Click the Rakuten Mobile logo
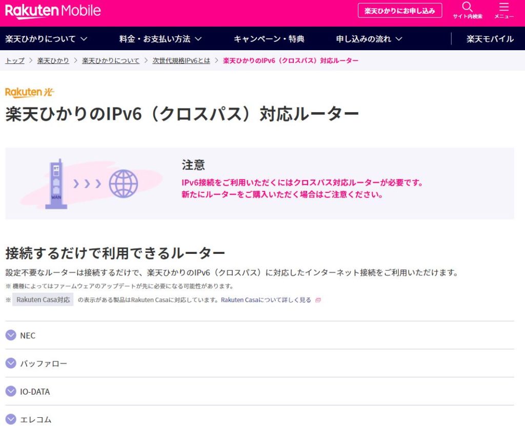Image resolution: width=525 pixels, height=431 pixels. click(53, 11)
